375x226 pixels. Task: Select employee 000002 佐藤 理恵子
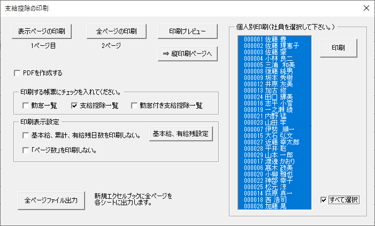tap(275, 46)
